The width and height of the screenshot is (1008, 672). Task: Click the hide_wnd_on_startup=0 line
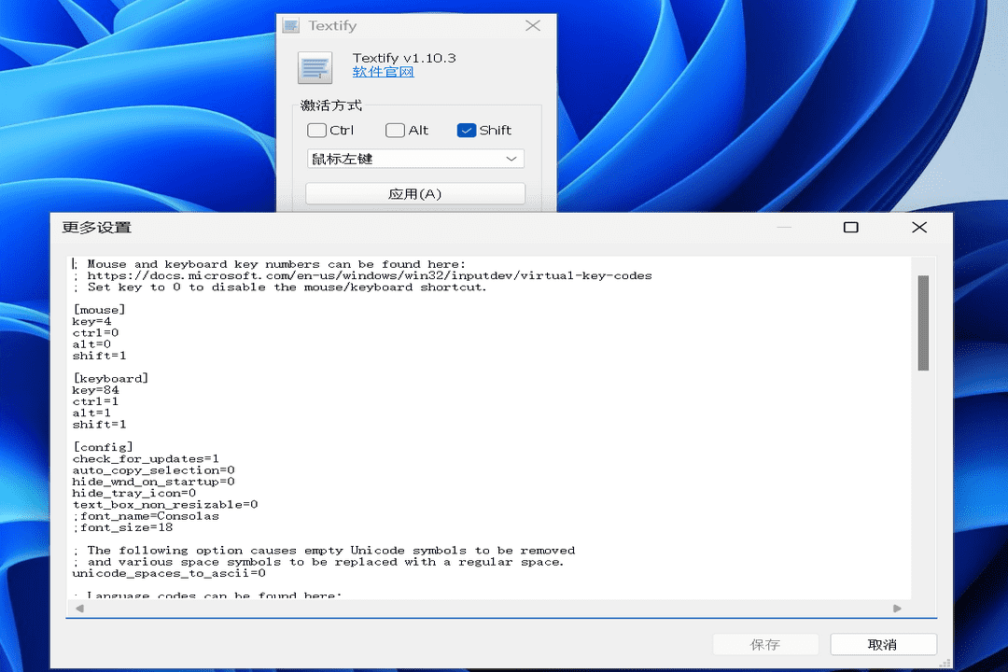coord(154,482)
